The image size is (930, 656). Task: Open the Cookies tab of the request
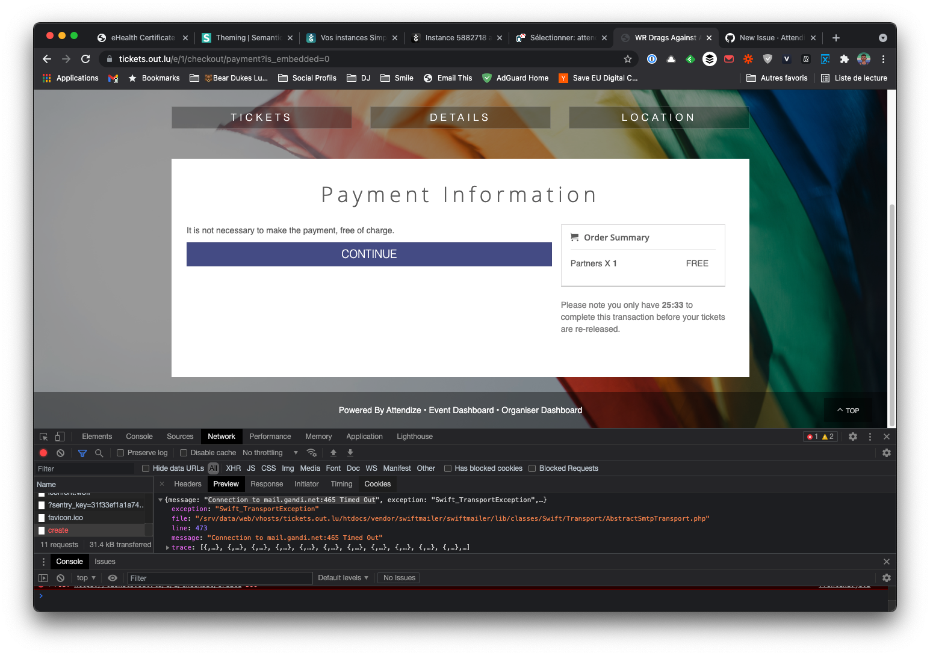click(x=377, y=483)
